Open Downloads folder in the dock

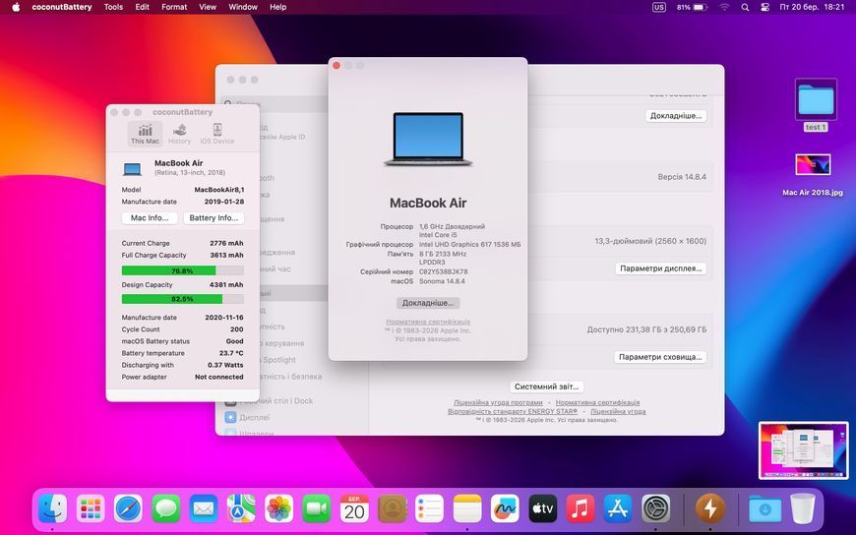[764, 508]
